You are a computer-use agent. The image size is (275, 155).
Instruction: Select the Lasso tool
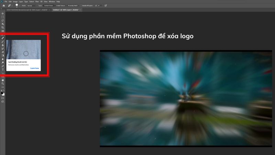3,20
